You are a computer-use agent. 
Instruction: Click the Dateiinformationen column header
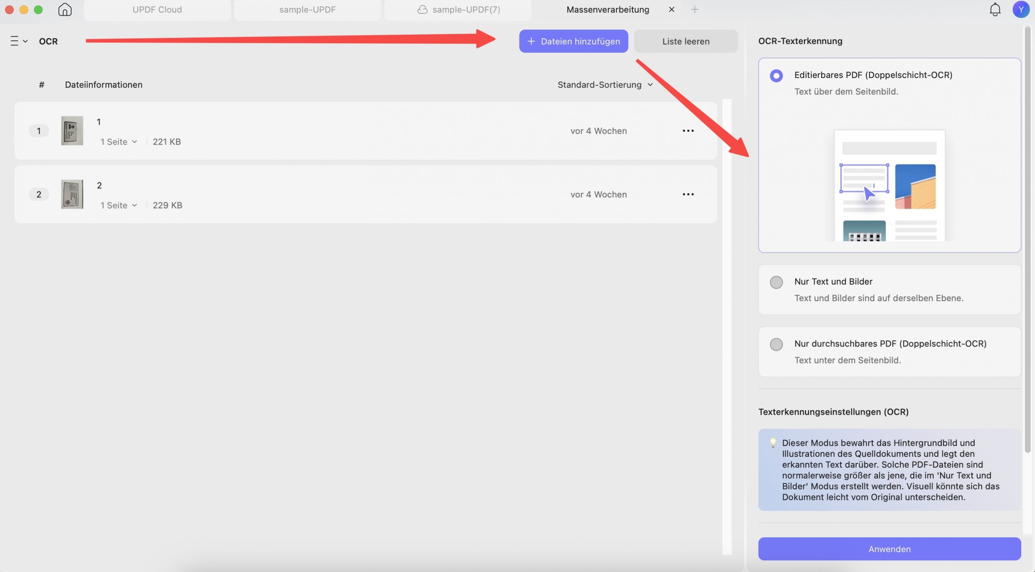point(103,84)
